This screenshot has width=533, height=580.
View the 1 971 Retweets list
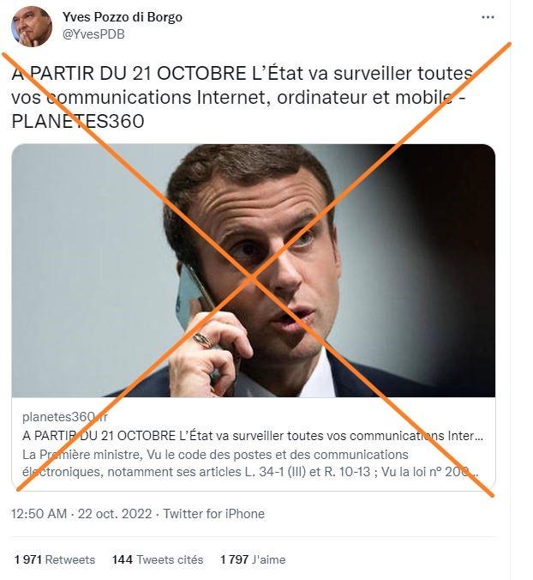55,559
